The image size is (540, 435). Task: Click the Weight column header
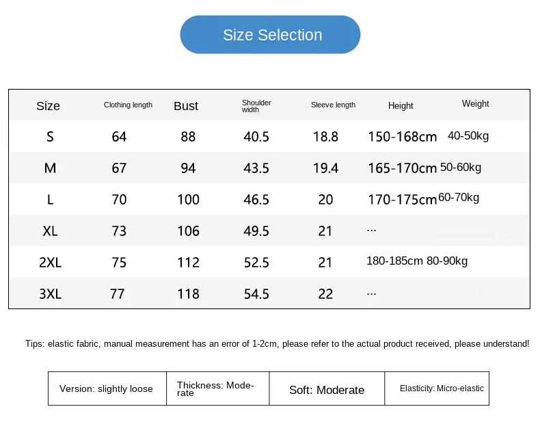[475, 104]
